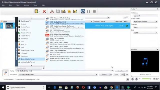Select the Android Tablet category

click(31, 27)
